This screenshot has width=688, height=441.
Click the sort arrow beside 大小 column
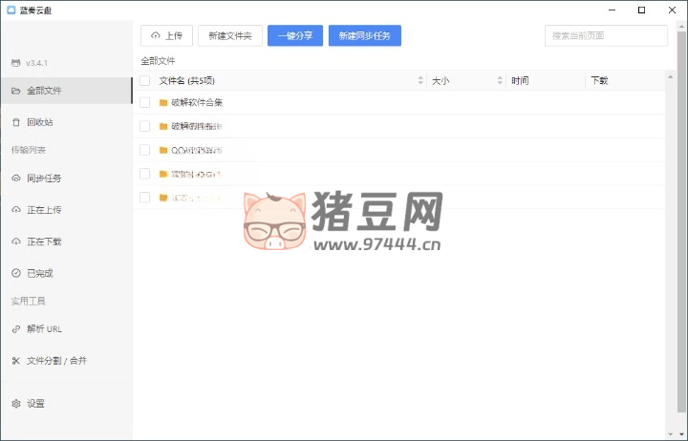pyautogui.click(x=499, y=81)
